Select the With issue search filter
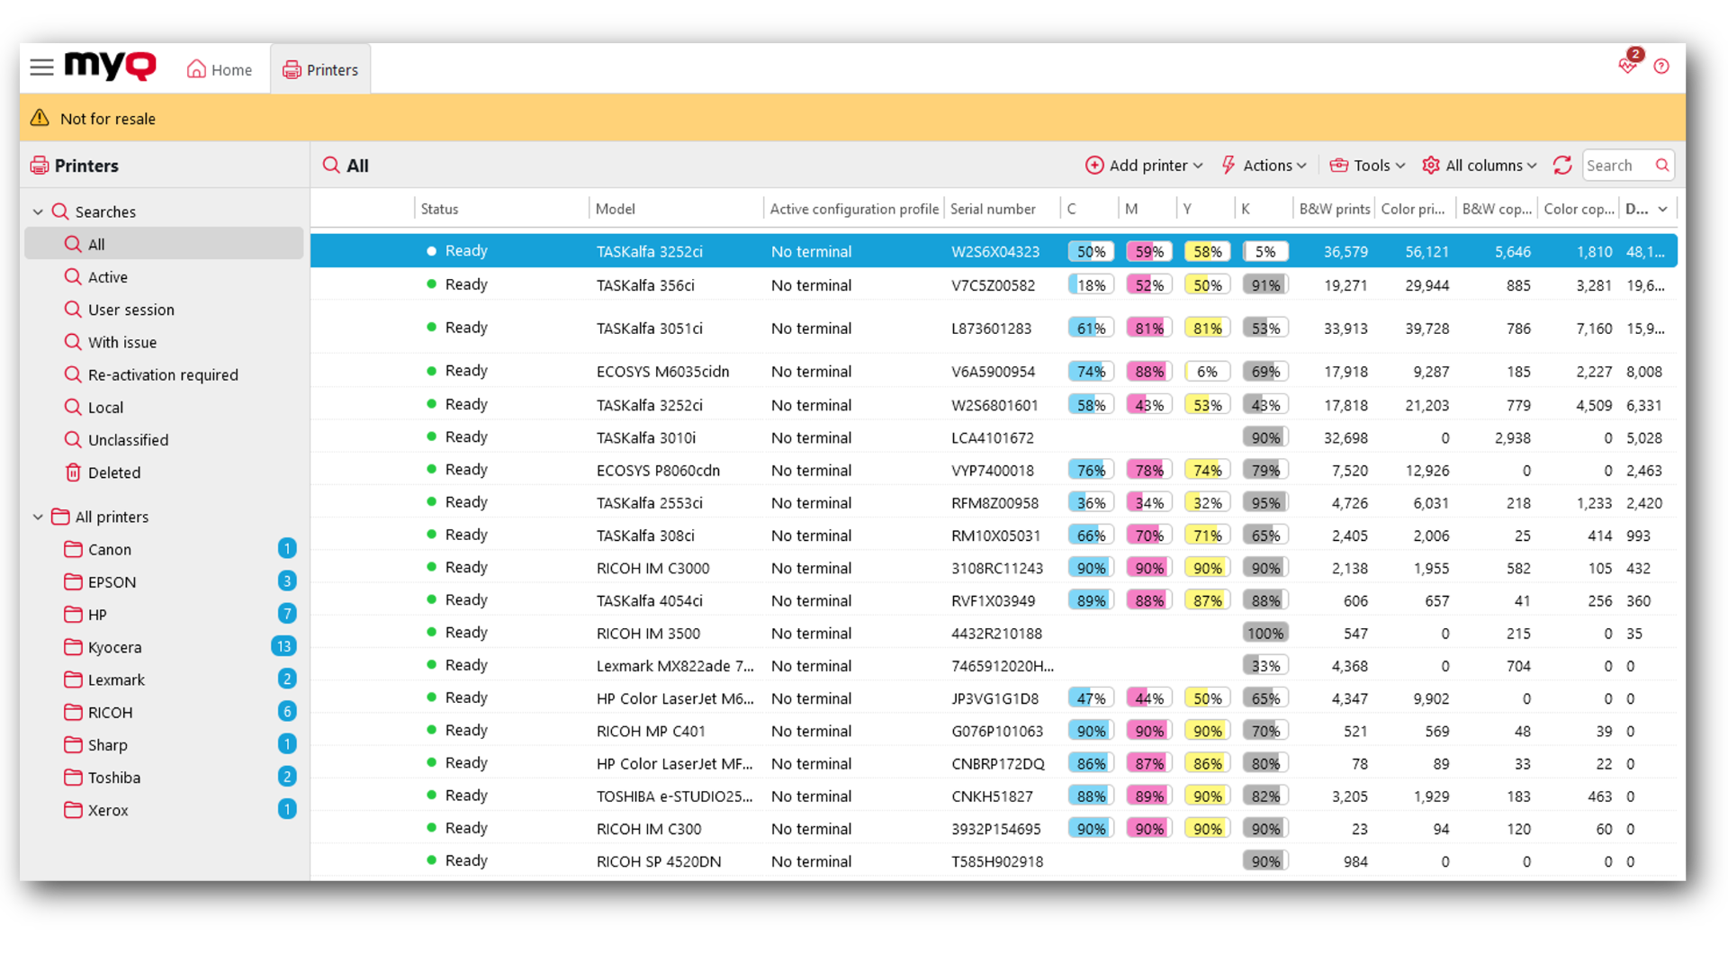Viewport: 1728px width, 972px height. [x=164, y=342]
